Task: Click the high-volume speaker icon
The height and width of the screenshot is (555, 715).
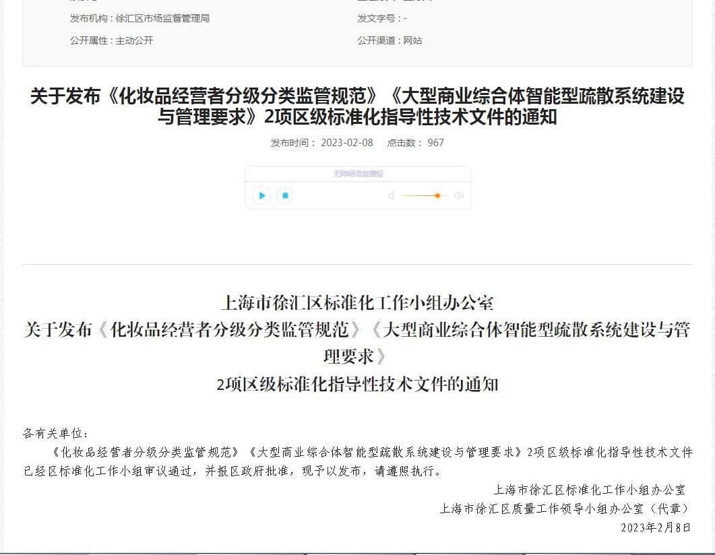Action: tap(459, 195)
